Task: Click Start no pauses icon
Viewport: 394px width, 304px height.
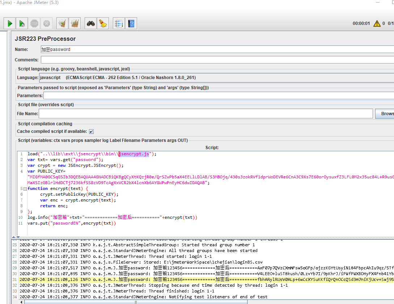Action: point(22,23)
